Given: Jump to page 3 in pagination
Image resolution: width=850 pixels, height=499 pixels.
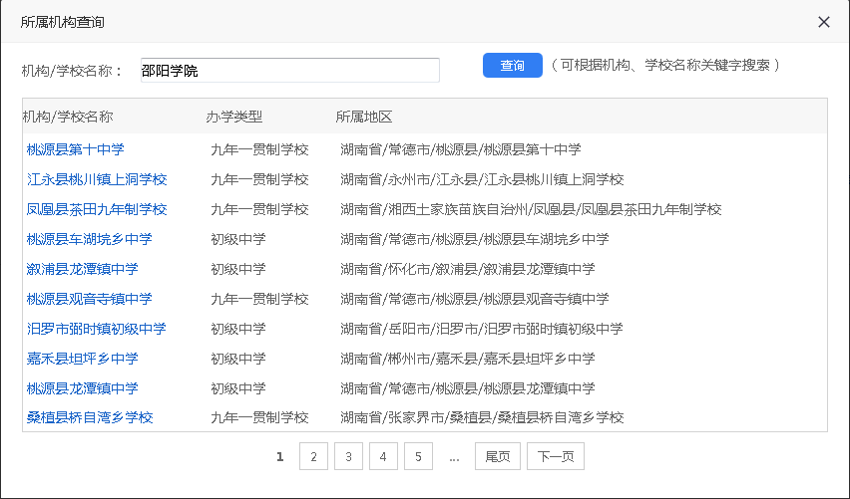Looking at the screenshot, I should click(x=348, y=456).
